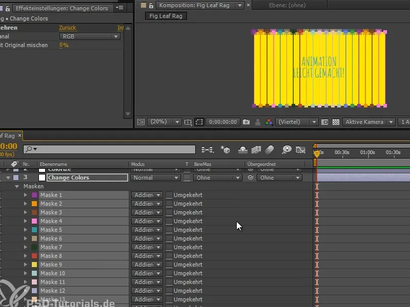
Task: Open the 20% magnification dropdown
Action: (165, 122)
